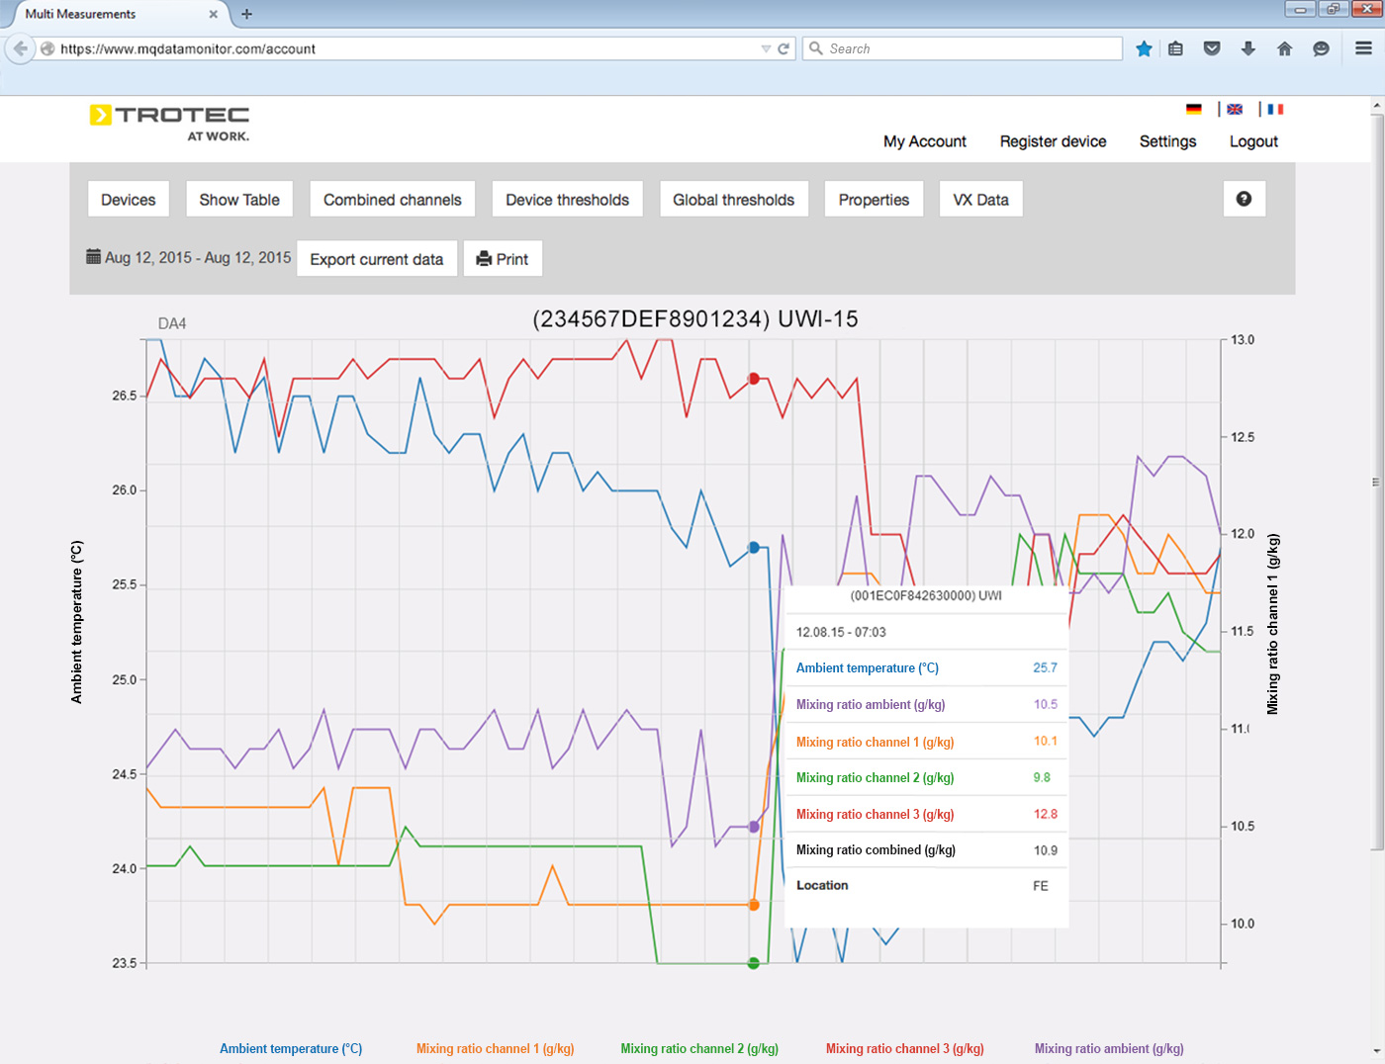Click the DA4 label above chart

(x=172, y=323)
